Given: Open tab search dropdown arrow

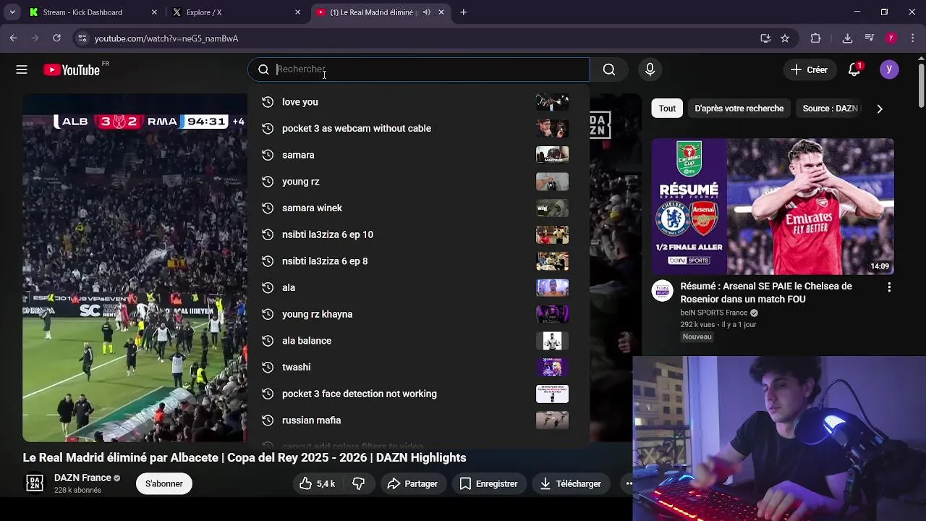Looking at the screenshot, I should tap(12, 12).
